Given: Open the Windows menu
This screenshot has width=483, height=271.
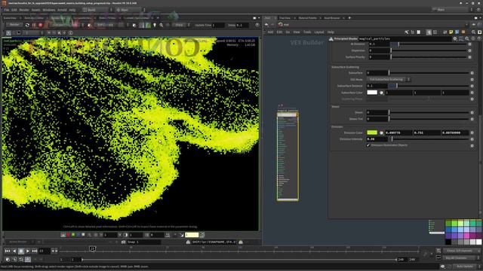Looking at the screenshot, I should point(48,10).
